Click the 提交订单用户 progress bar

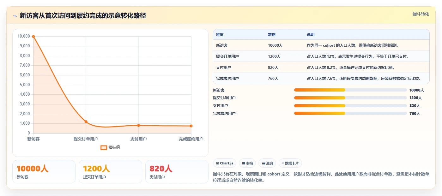pos(350,98)
